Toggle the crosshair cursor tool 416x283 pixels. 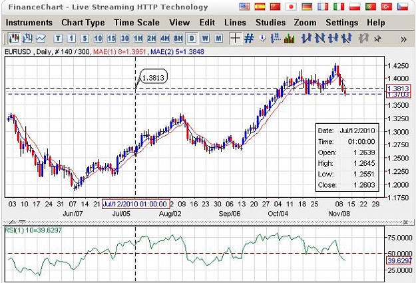click(236, 39)
